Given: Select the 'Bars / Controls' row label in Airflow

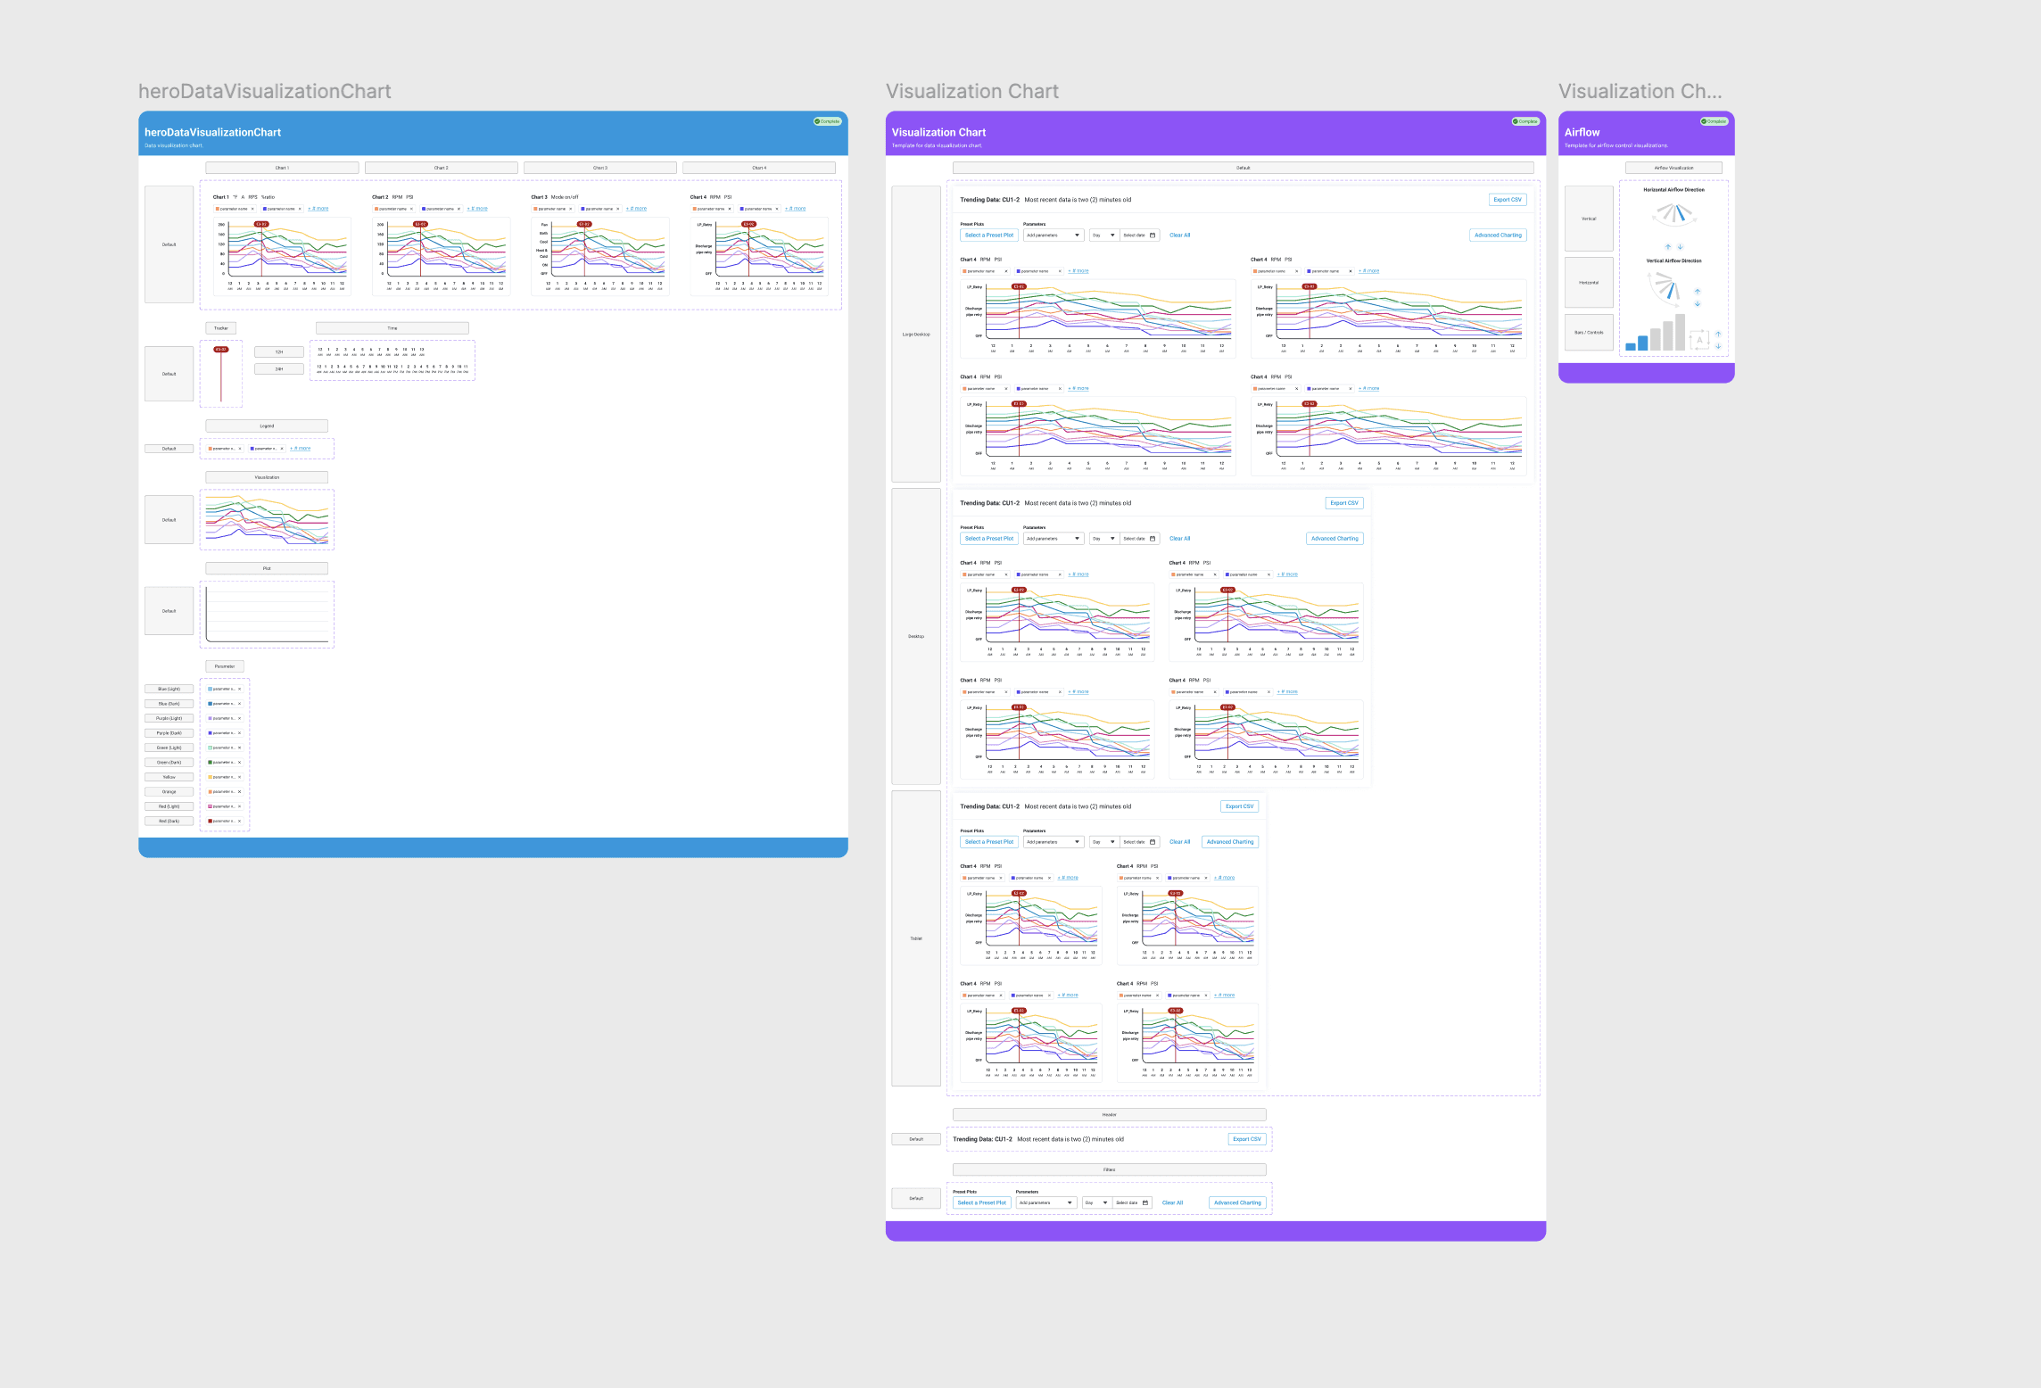Looking at the screenshot, I should [1589, 333].
